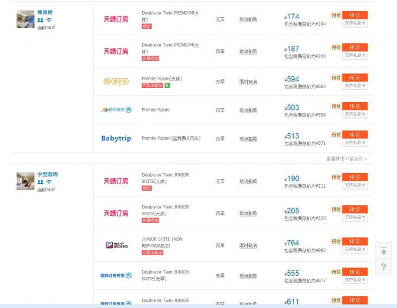Click the red badge under JUNIOR SUITE ¥205
Screen dimensions: 397x308
pos(150,220)
